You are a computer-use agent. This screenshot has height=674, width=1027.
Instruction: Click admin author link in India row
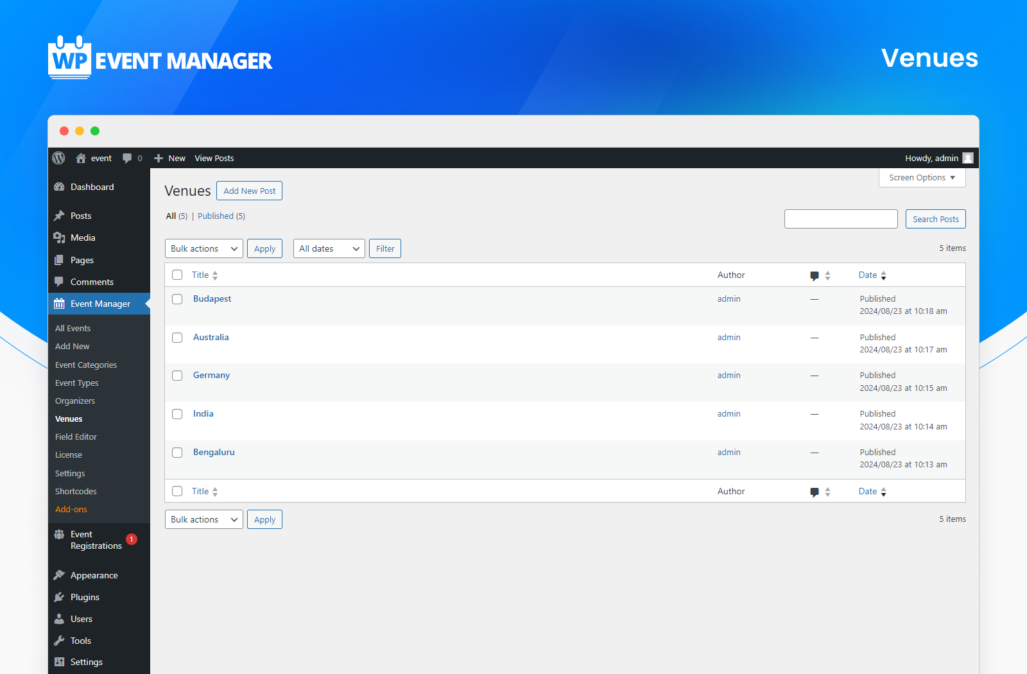(x=729, y=413)
